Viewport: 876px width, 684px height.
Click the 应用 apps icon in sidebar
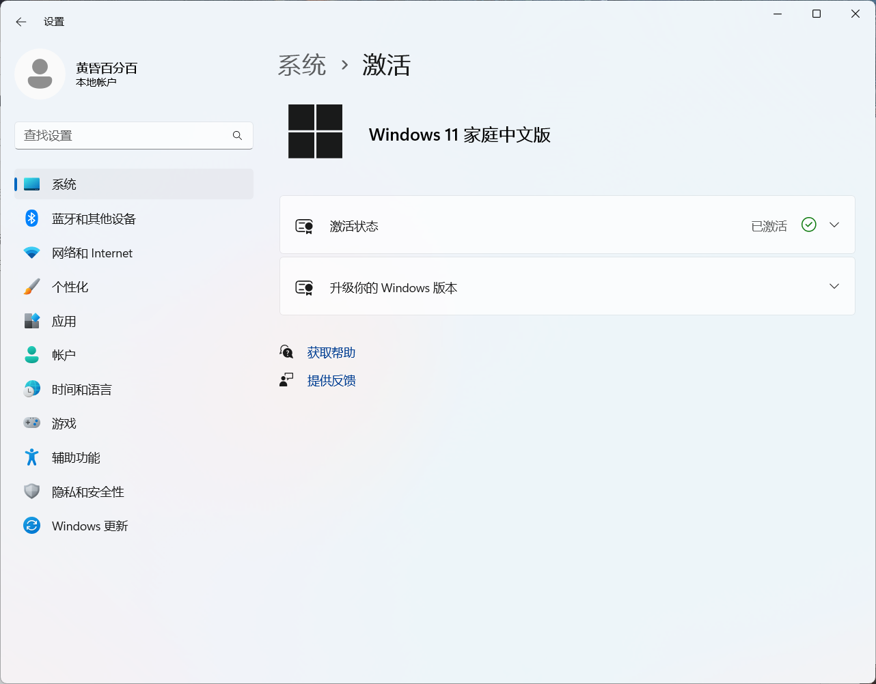point(32,321)
